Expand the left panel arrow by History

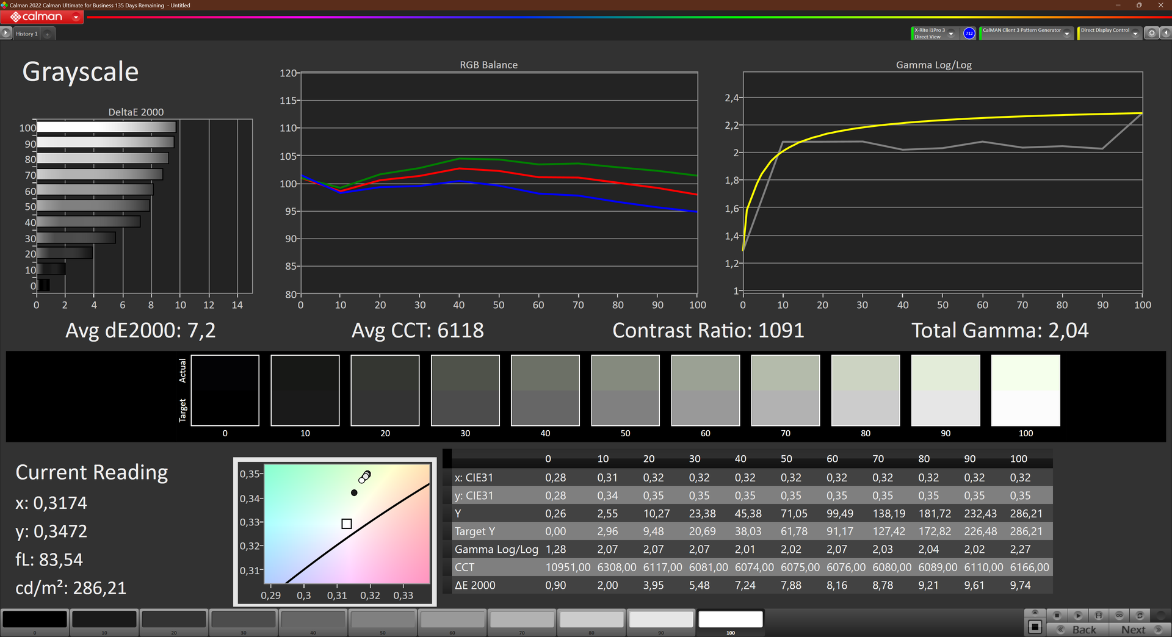point(6,34)
